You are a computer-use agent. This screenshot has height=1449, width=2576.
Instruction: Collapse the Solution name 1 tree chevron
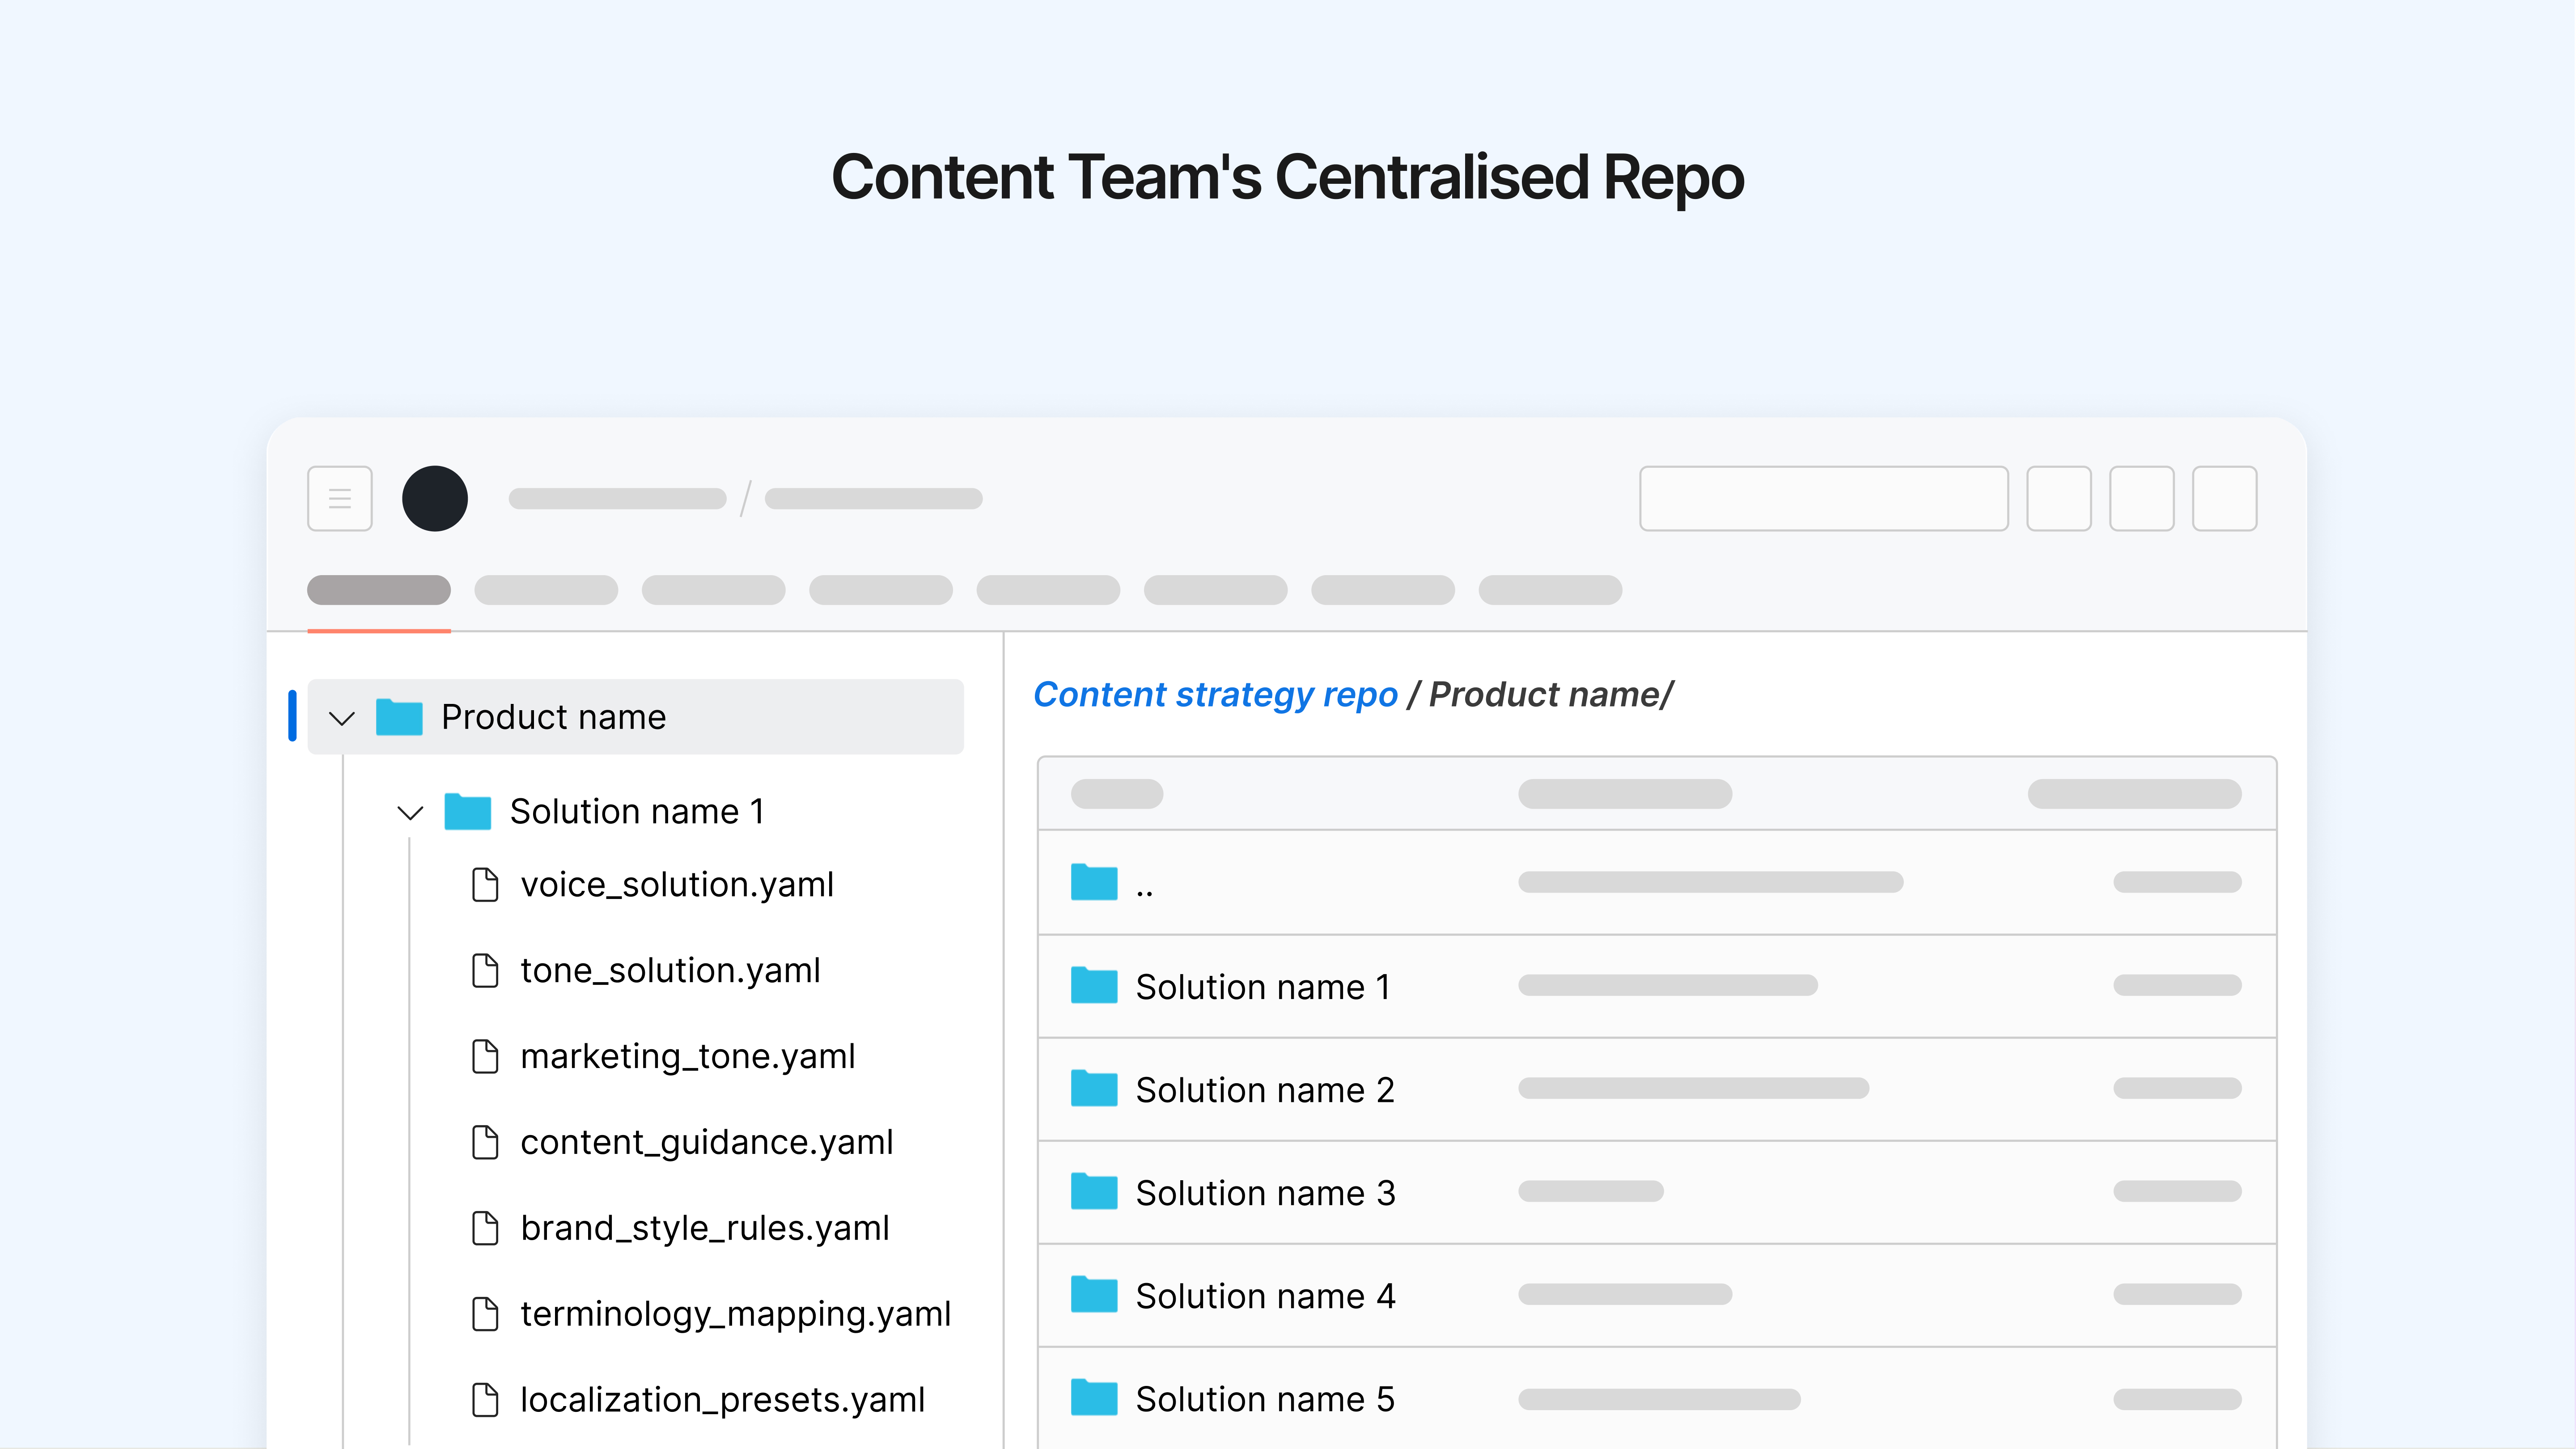coord(410,812)
